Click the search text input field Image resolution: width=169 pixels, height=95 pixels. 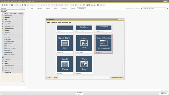[154, 8]
